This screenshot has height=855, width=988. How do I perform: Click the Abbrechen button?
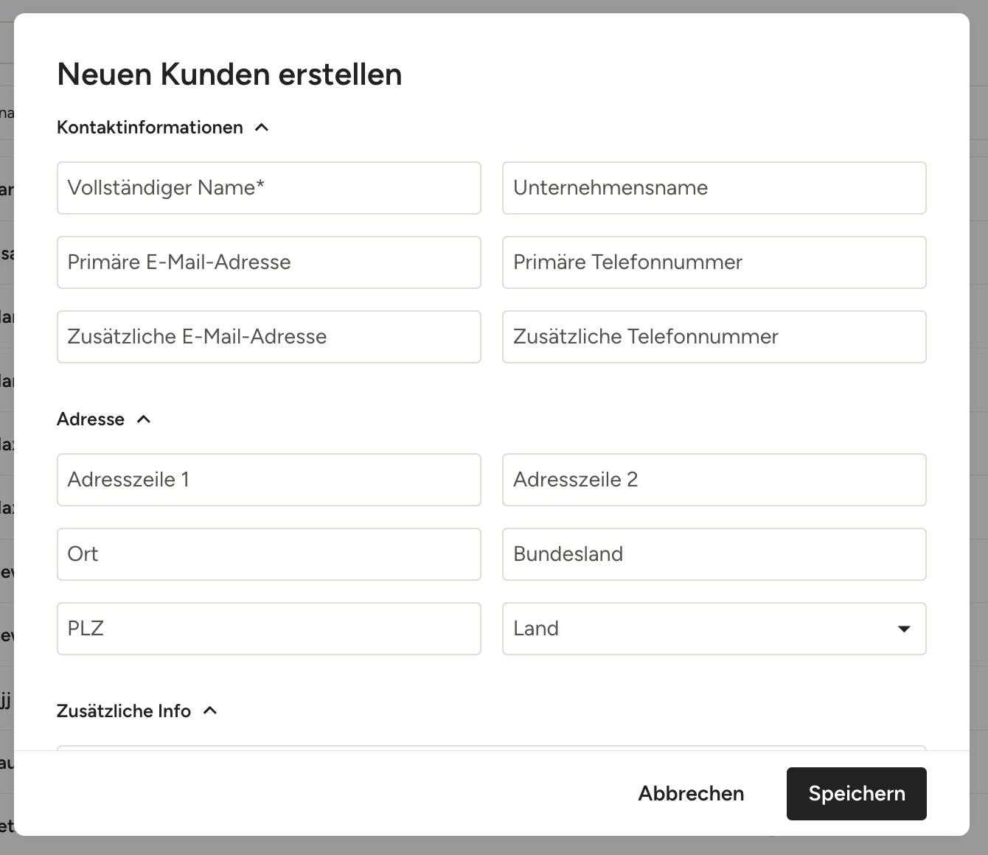[691, 794]
